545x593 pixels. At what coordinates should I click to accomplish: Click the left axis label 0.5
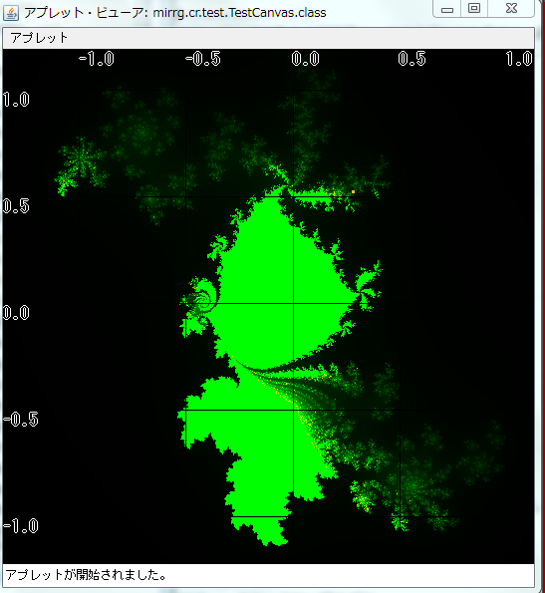16,206
